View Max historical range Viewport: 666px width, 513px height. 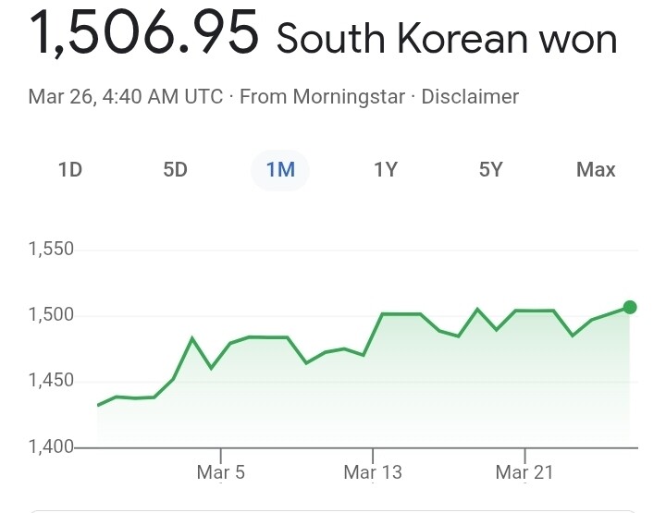(596, 170)
